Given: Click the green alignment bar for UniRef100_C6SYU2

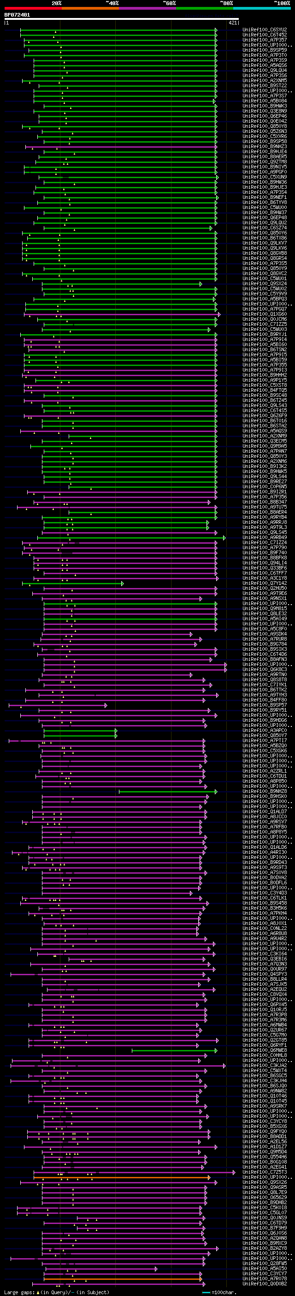Looking at the screenshot, I should [118, 30].
